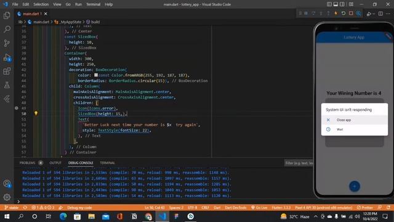The image size is (394, 222).
Task: Open the Testing flask view
Action: 7,85
